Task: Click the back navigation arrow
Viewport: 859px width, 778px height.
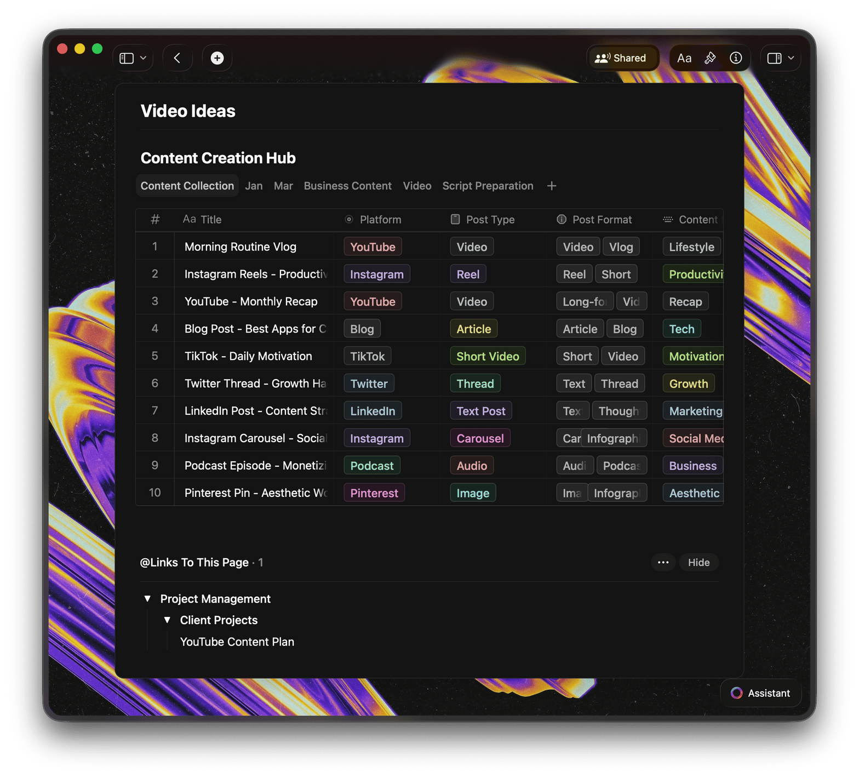Action: pos(177,58)
